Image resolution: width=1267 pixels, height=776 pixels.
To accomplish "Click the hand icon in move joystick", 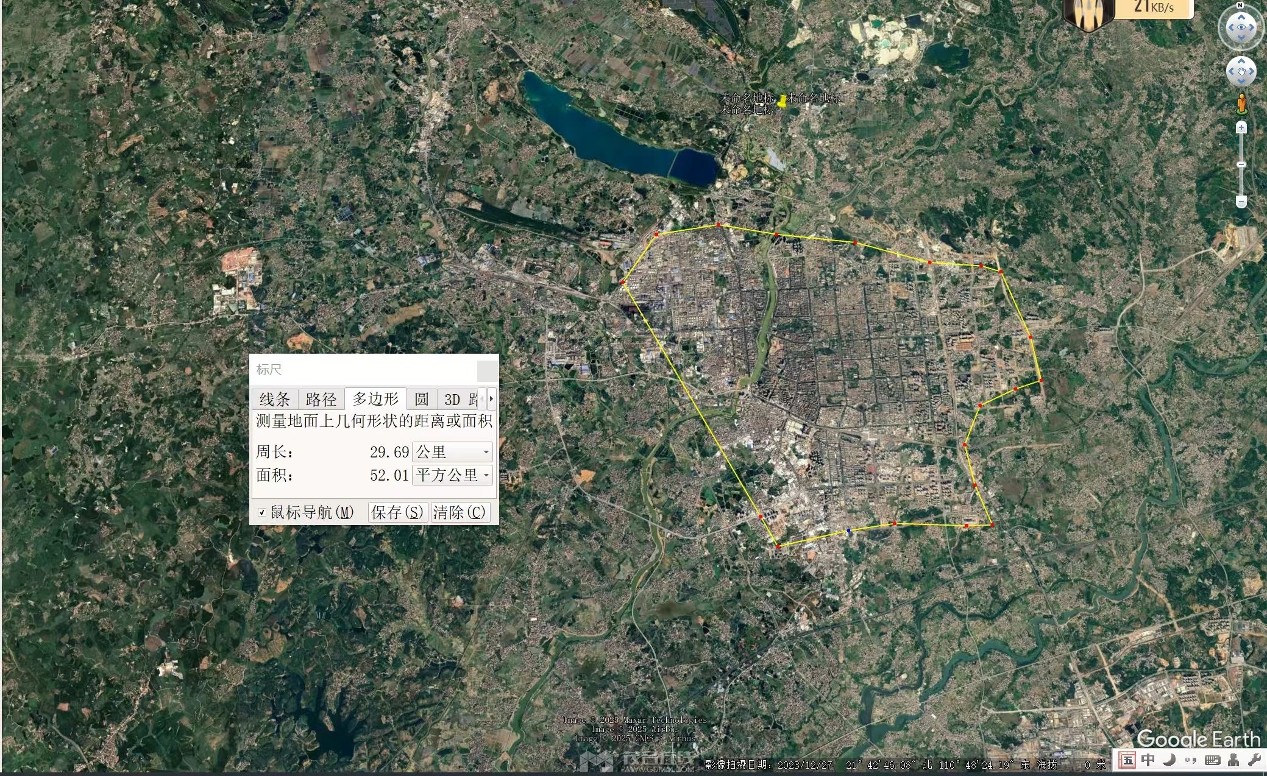I will click(1241, 72).
